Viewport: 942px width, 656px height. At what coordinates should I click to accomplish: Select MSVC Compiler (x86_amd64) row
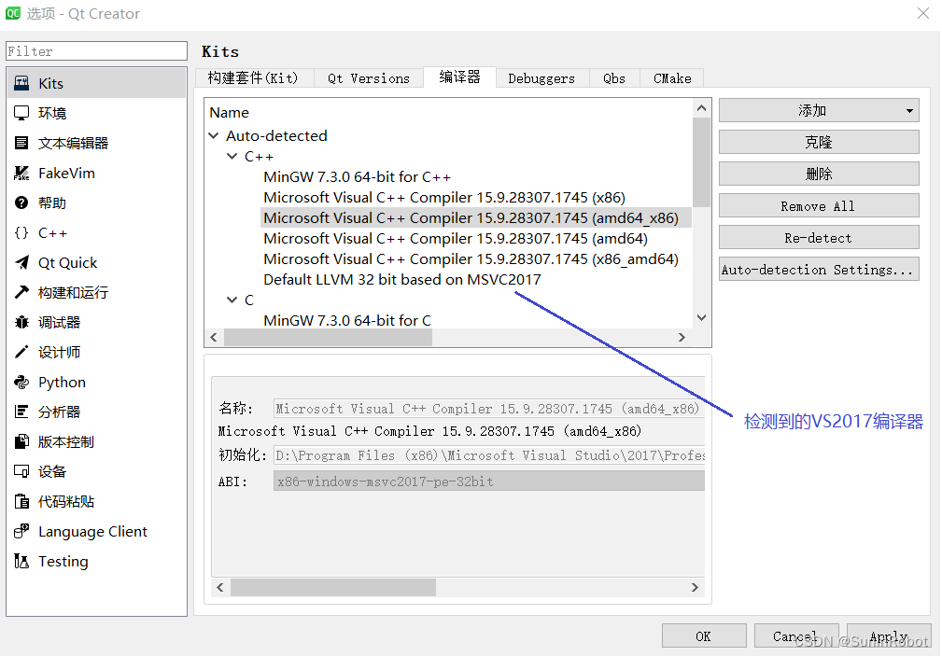(x=471, y=258)
